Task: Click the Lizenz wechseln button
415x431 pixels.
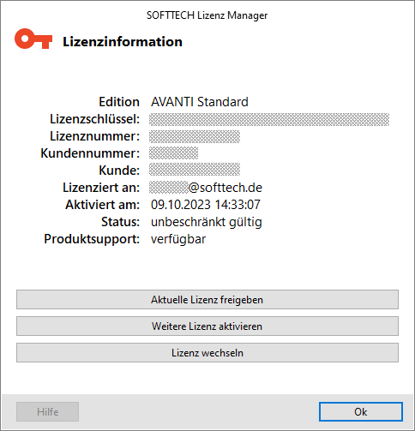Action: (207, 353)
